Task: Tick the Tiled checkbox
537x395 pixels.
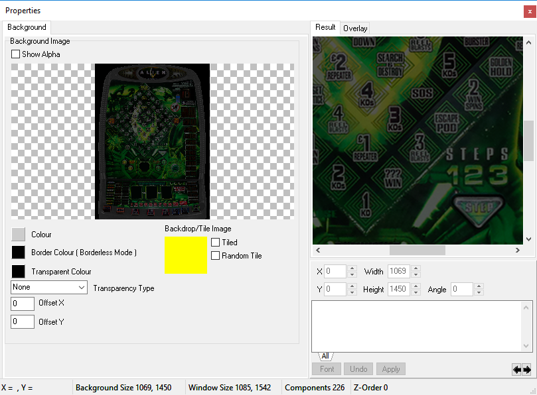Action: (x=216, y=242)
